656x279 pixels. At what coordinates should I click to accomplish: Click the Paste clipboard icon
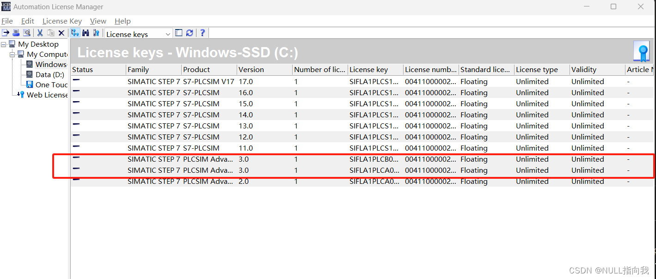click(x=51, y=33)
